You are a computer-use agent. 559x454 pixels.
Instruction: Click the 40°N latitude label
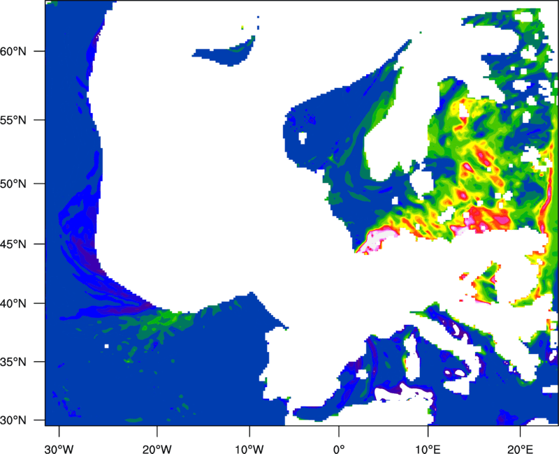point(13,303)
